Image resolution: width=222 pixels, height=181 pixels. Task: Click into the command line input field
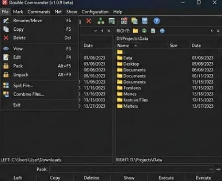point(132,169)
